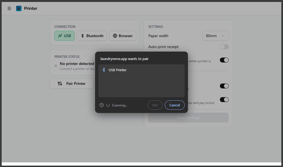This screenshot has width=283, height=167.
Task: Click the help question mark icon in dialog
Action: tap(102, 105)
